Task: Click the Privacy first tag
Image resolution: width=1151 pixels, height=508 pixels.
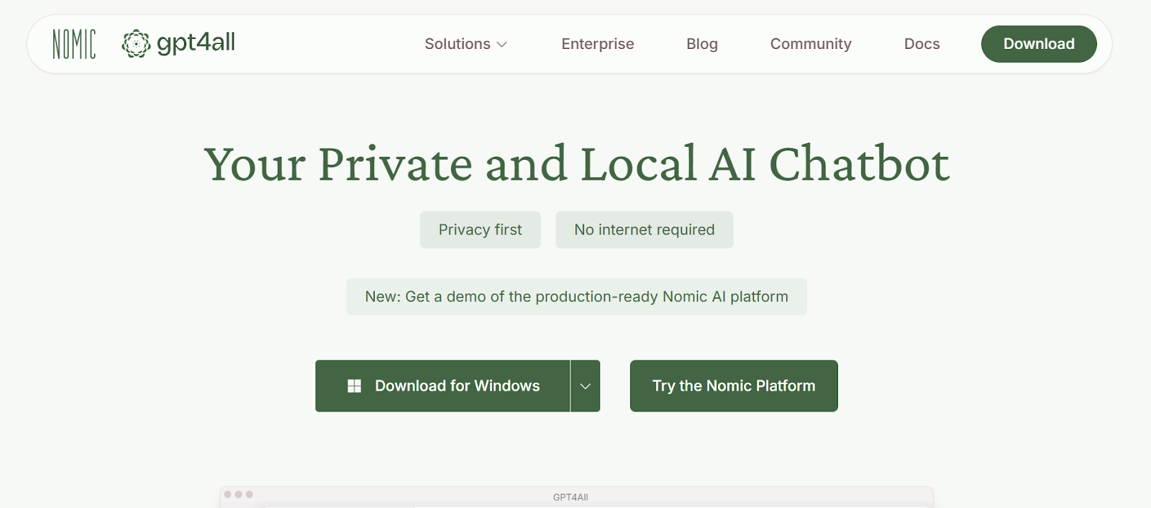Action: (x=481, y=230)
